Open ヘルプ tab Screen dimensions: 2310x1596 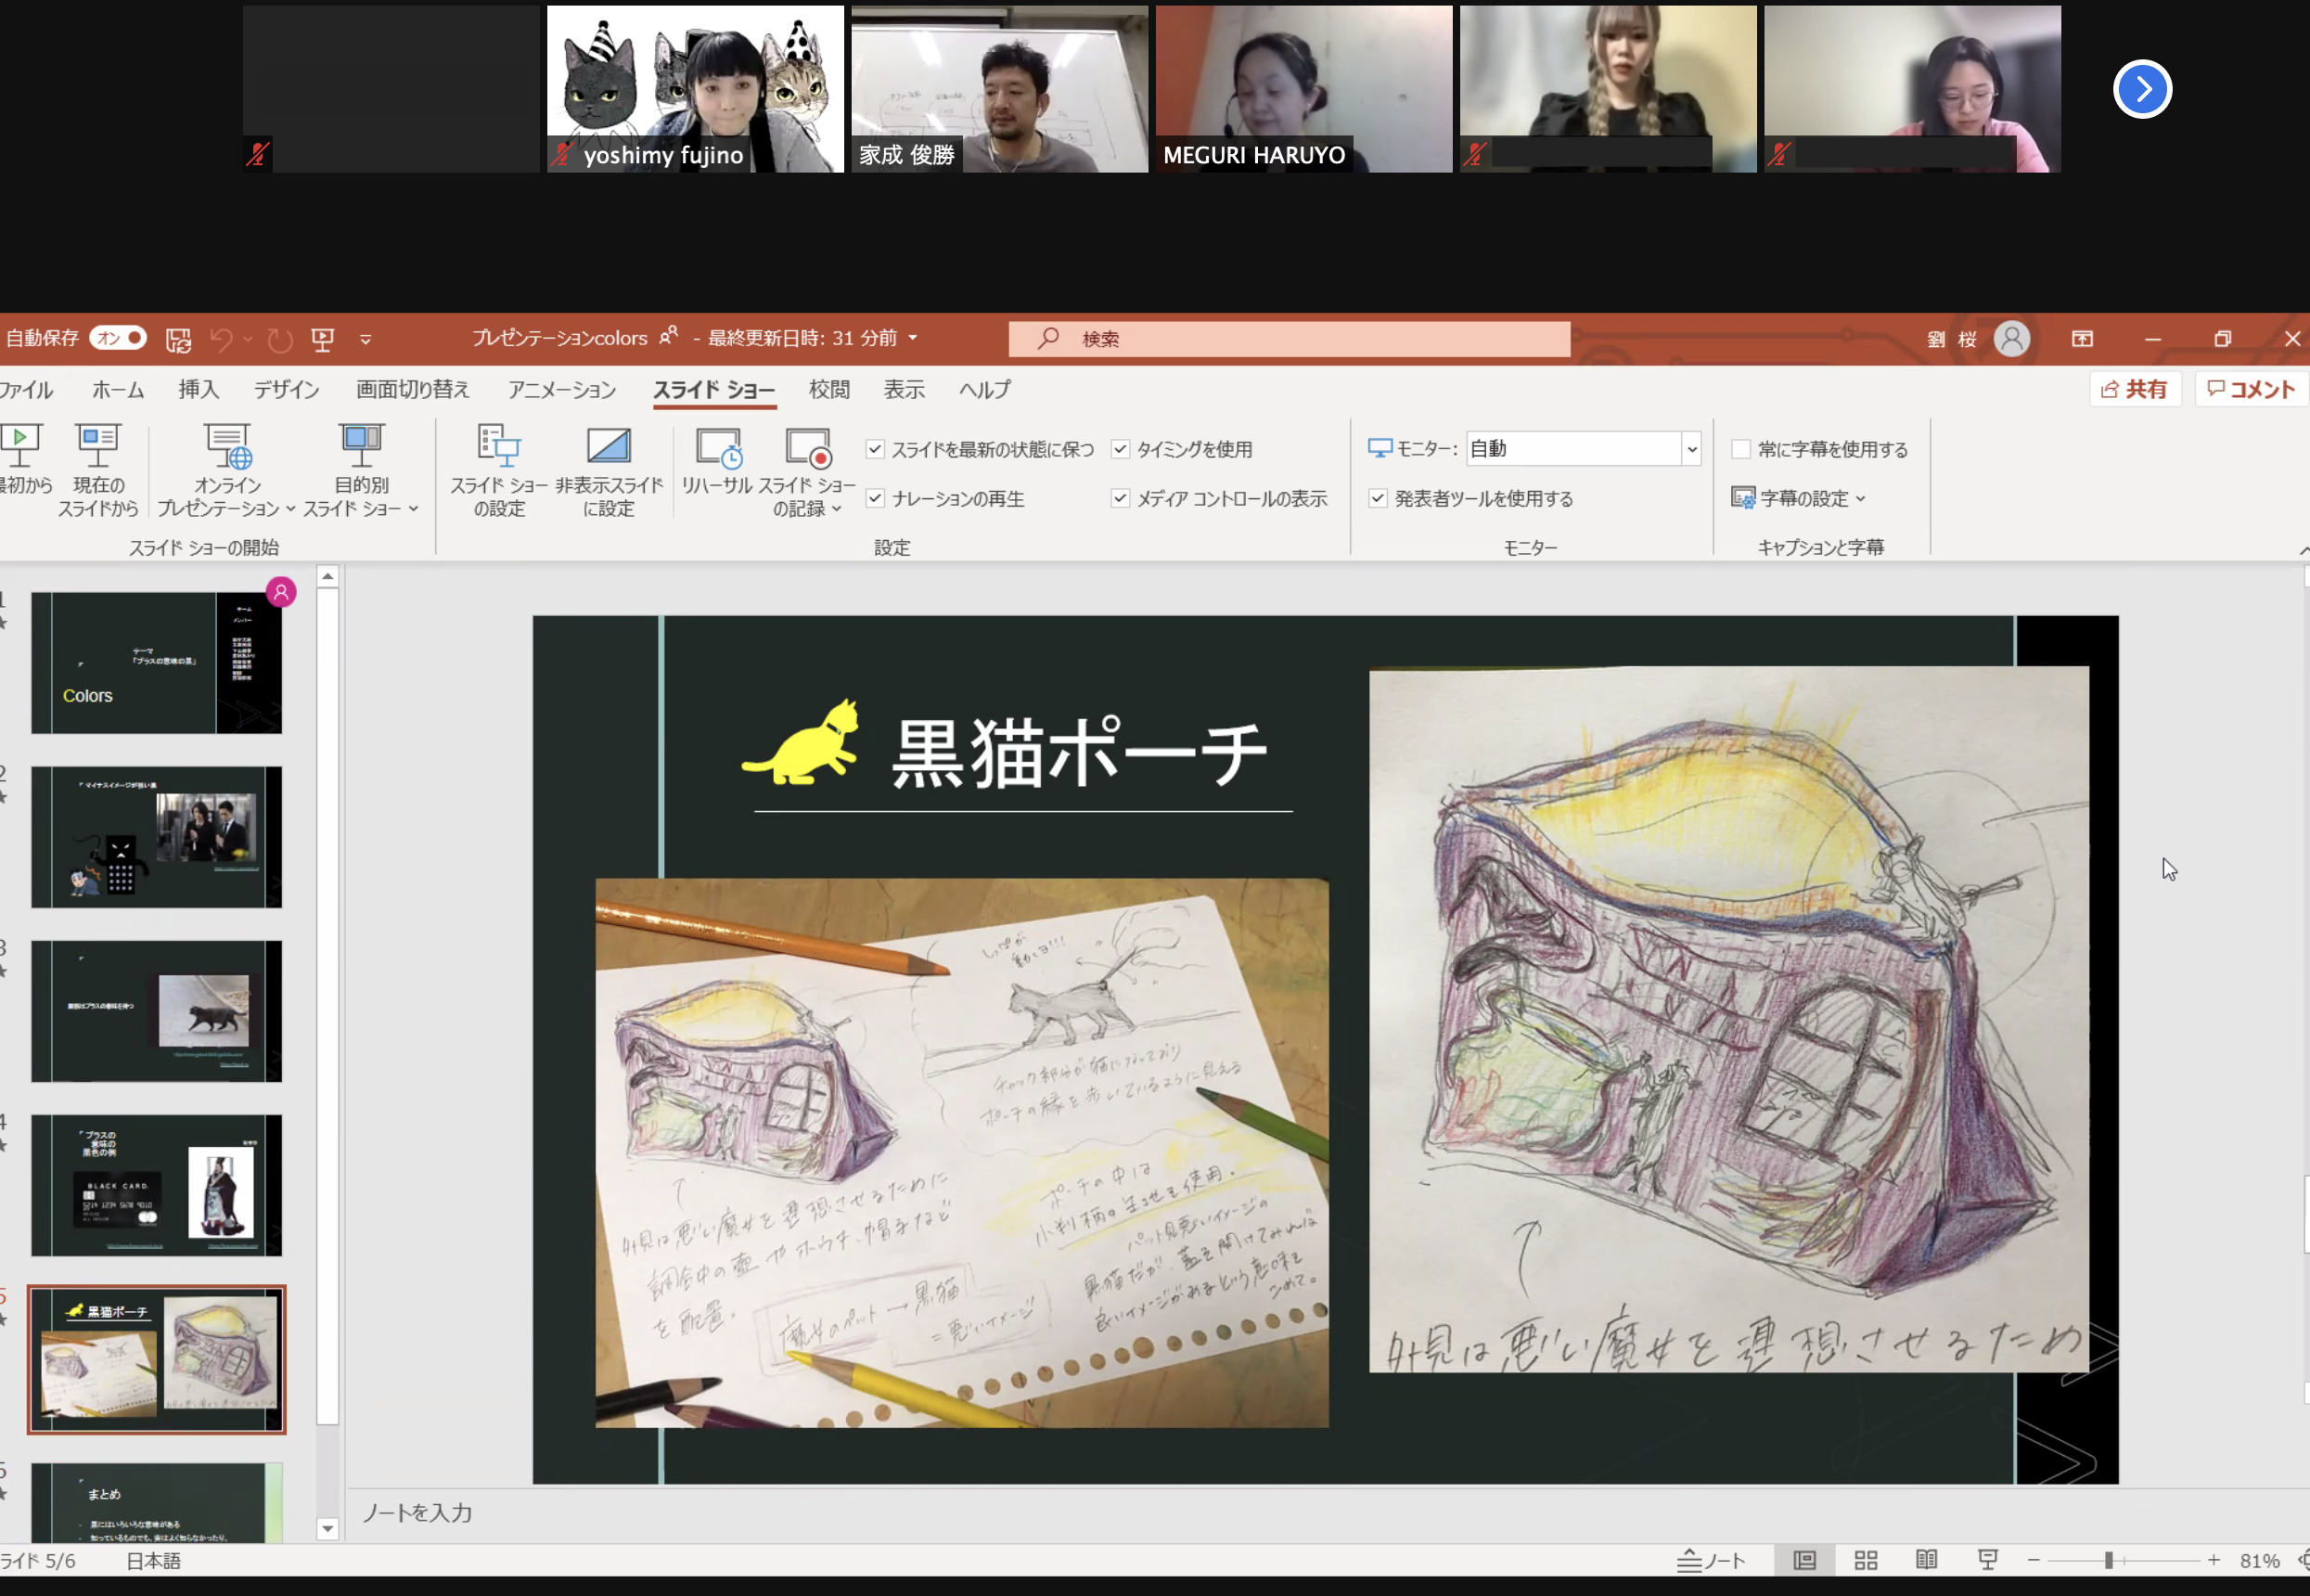[x=984, y=390]
